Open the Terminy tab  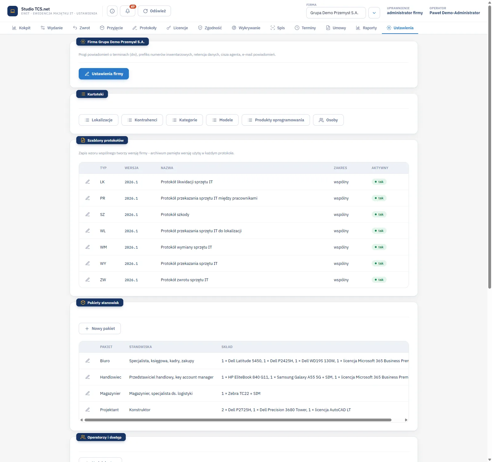point(305,28)
